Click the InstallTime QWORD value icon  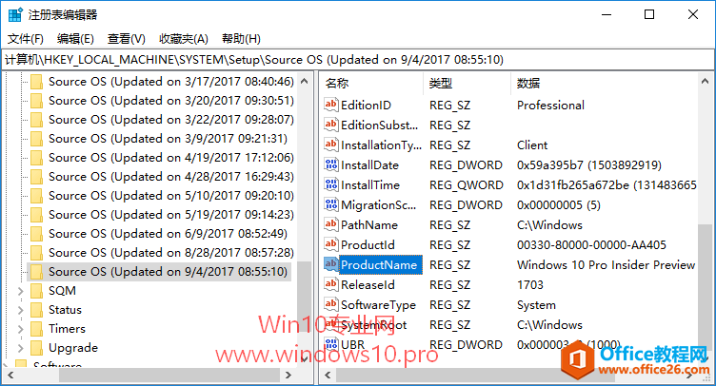click(331, 184)
